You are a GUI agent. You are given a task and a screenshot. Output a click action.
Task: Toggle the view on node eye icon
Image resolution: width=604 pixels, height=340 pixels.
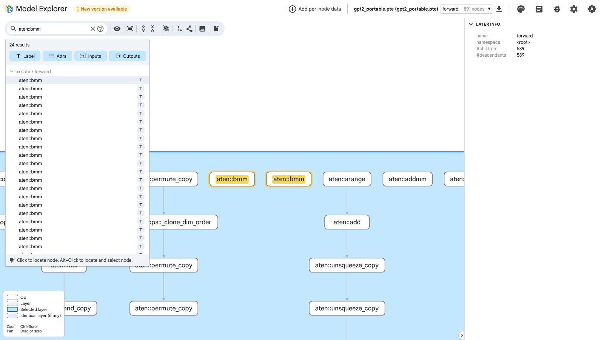point(117,29)
